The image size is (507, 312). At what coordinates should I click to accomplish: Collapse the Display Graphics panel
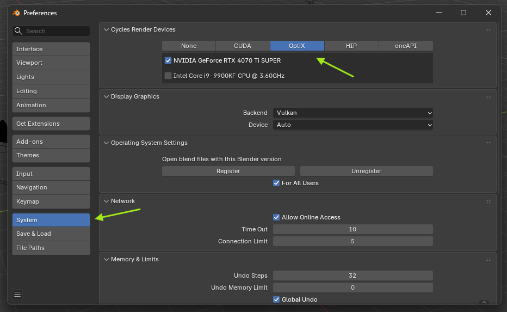pos(106,96)
